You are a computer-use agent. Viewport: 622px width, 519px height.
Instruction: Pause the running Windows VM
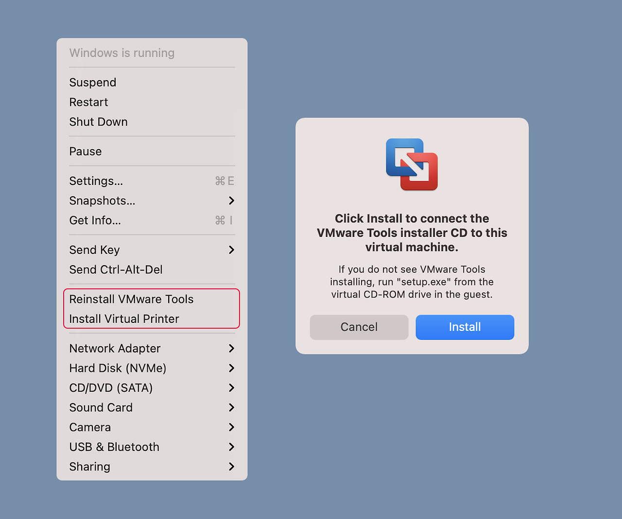pyautogui.click(x=85, y=151)
